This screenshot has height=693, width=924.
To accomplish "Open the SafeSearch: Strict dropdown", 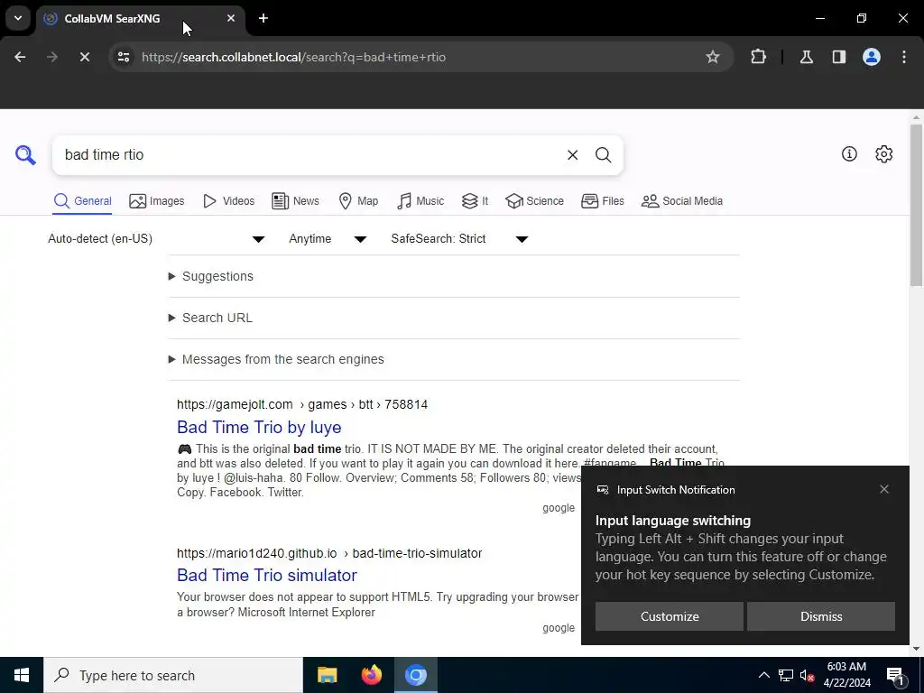I will click(459, 238).
